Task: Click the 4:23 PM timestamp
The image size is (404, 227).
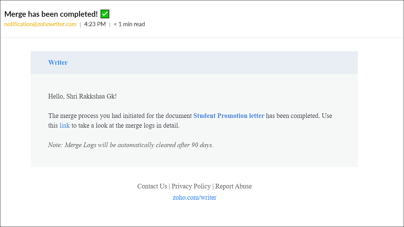Action: (95, 24)
